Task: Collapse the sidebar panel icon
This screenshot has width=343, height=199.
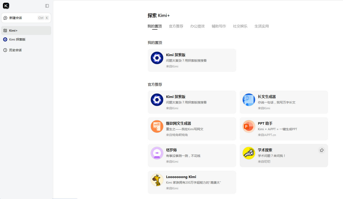Action: 47,6
